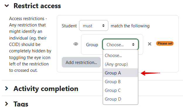The image size is (183, 107).
Task: Select Group B from the list
Action: point(120,81)
